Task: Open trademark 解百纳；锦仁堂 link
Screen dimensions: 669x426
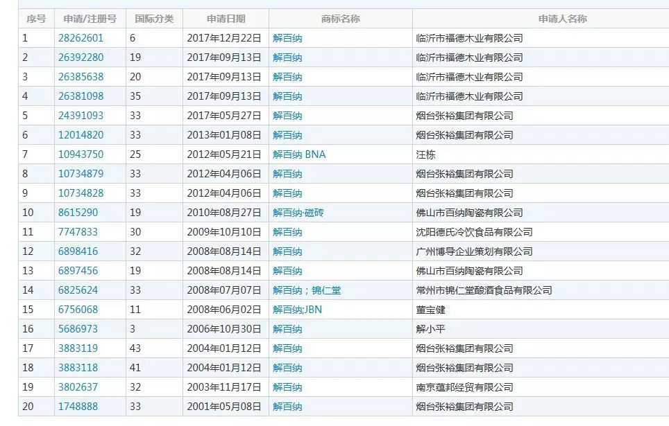Action: [307, 290]
